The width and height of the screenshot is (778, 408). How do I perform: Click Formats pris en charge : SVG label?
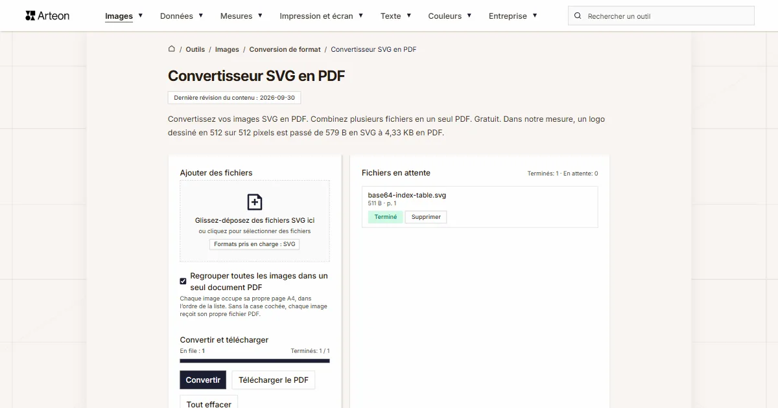pyautogui.click(x=255, y=244)
